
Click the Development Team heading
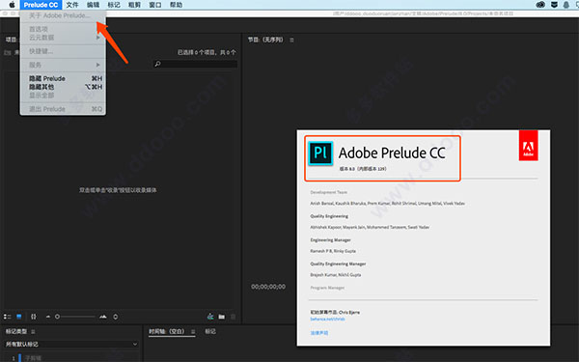329,192
